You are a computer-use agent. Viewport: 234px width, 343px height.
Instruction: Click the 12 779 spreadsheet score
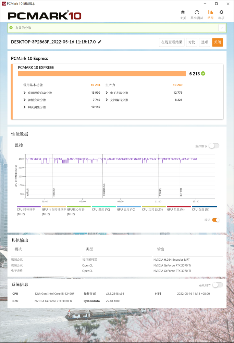178,93
